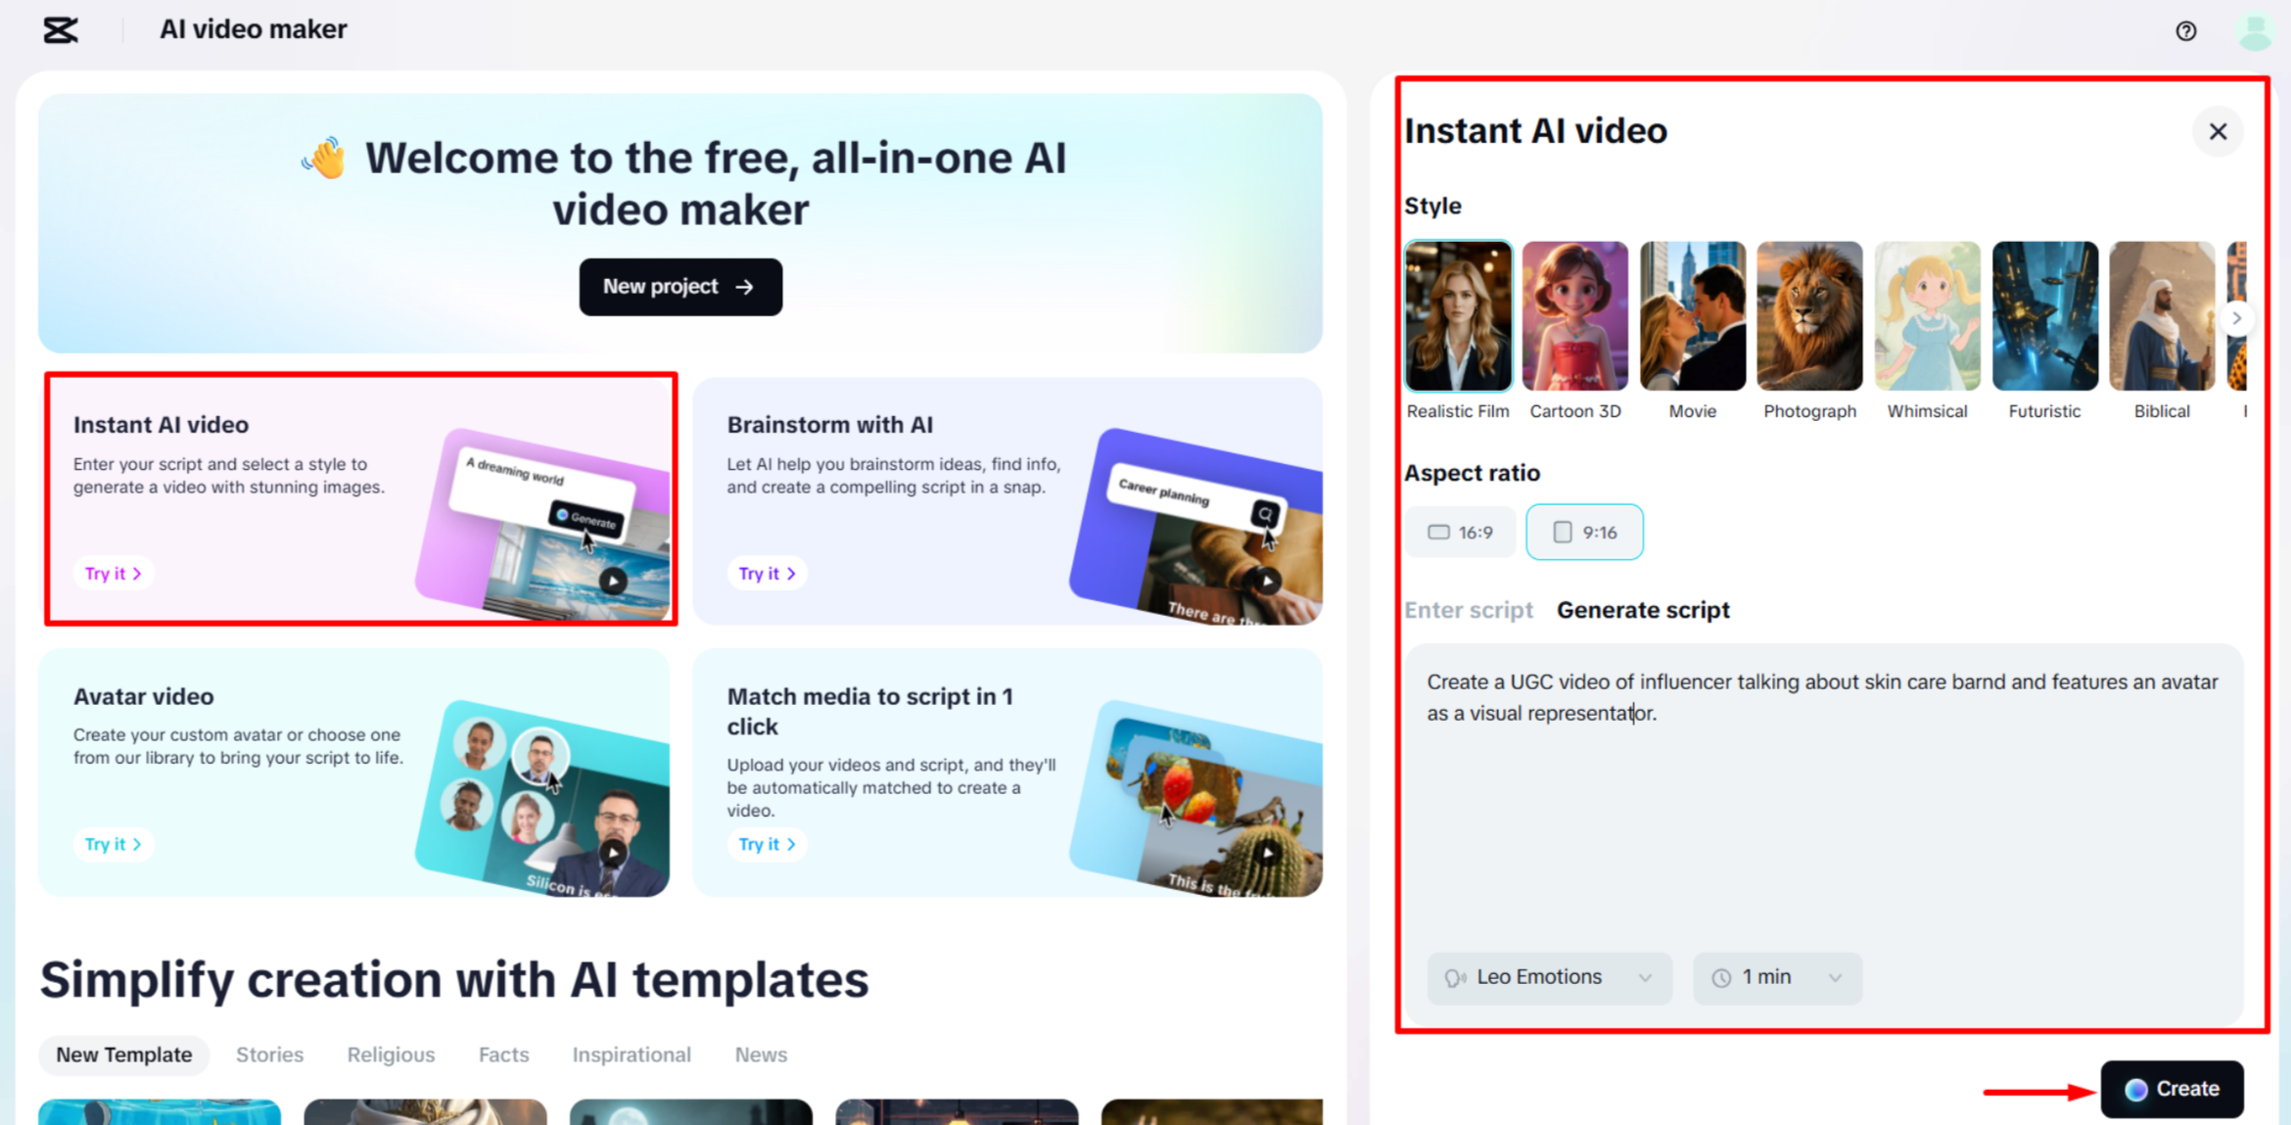
Task: Open the fourth template thumbnail
Action: [957, 1111]
